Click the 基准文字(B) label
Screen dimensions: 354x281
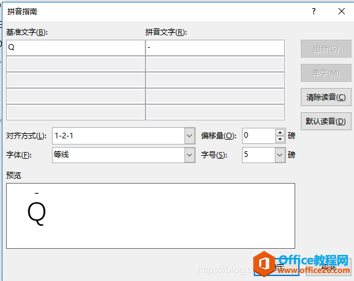pos(27,32)
